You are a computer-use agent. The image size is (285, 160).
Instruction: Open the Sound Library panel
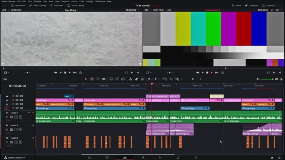click(x=75, y=5)
